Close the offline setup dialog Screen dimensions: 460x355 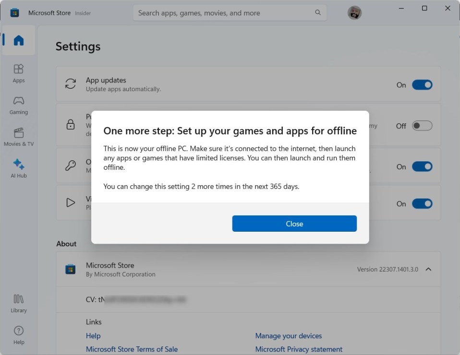coord(294,224)
